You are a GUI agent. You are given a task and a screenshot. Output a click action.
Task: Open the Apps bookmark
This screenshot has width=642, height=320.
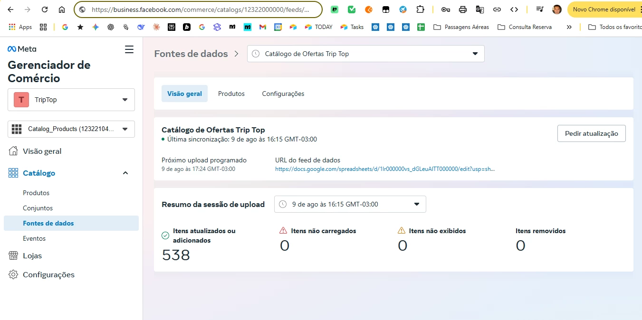20,27
